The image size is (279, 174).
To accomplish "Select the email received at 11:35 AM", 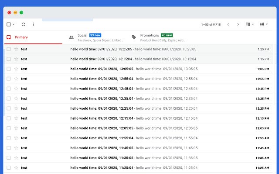I will click(9, 157).
